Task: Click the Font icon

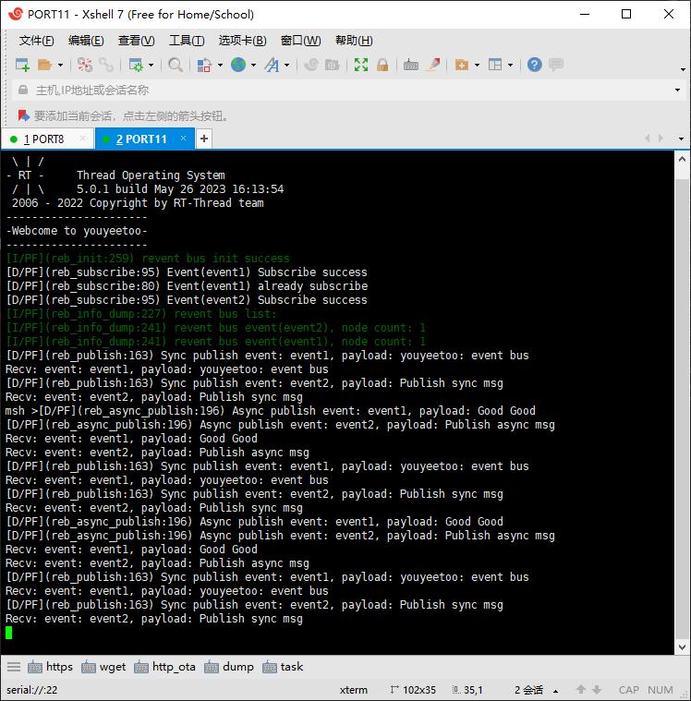Action: pos(272,65)
